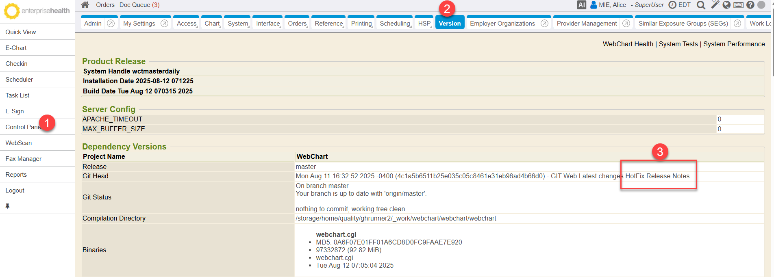Click Doc Queue (3) in header
This screenshot has width=774, height=277.
(x=139, y=5)
